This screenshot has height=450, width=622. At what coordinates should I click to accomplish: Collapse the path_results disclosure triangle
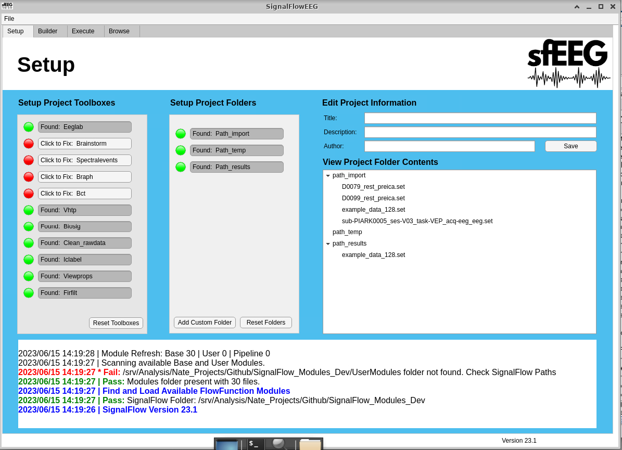328,243
